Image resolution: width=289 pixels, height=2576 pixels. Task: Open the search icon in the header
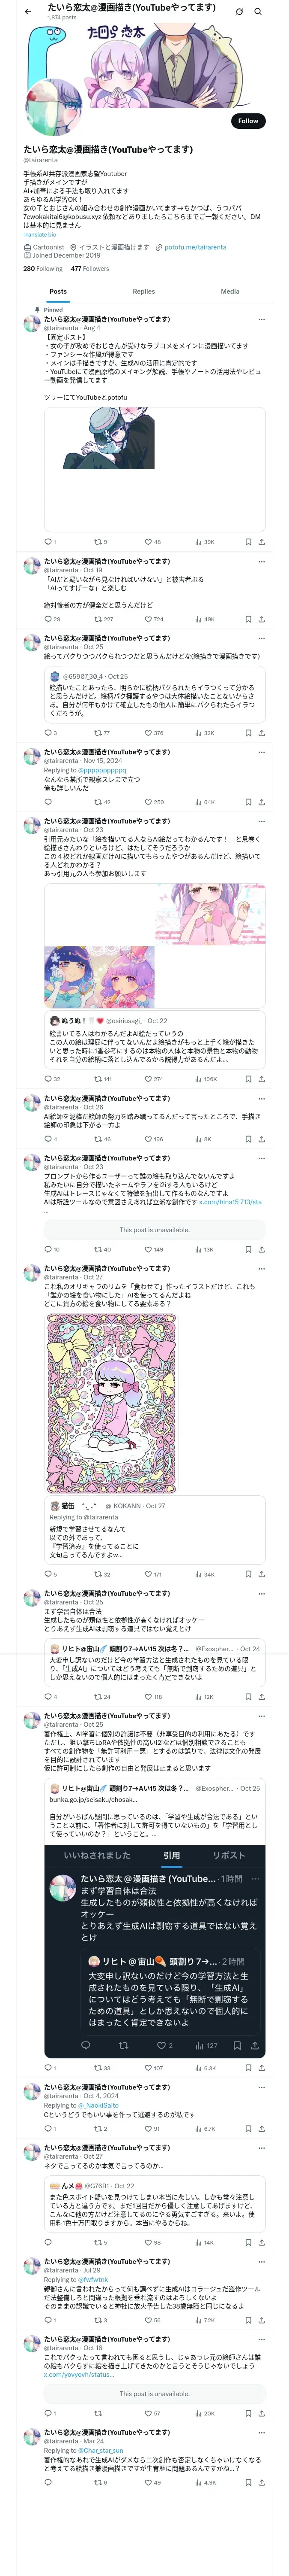pos(258,11)
